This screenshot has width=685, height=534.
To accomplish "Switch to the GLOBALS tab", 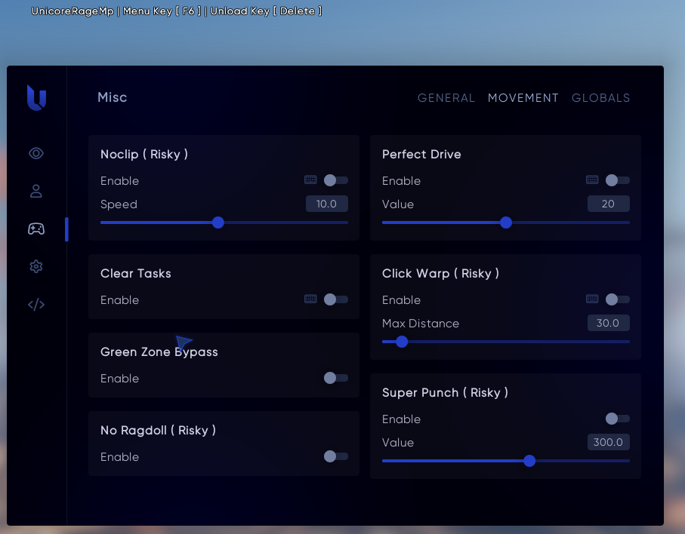I will (x=600, y=98).
